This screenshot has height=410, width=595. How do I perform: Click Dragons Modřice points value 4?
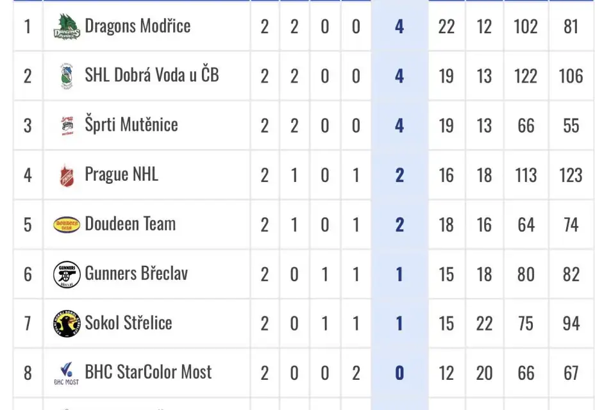point(399,27)
